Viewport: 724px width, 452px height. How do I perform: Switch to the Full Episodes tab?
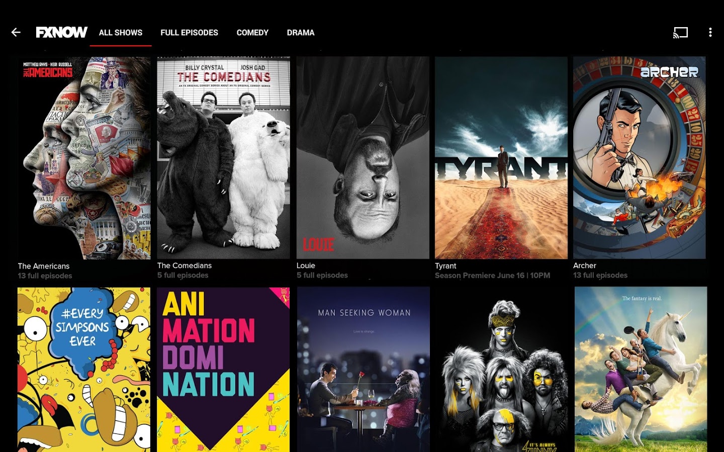(x=189, y=33)
